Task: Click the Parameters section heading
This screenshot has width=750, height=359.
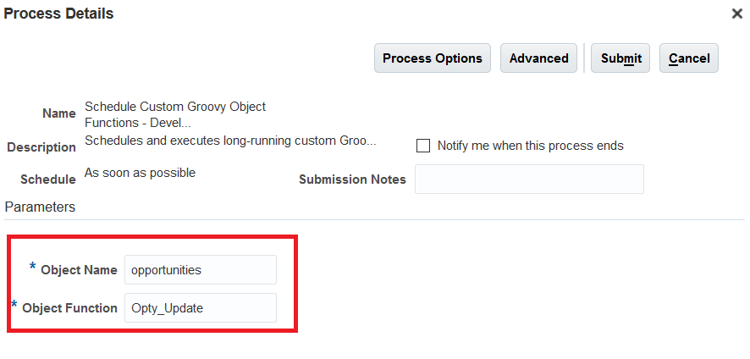Action: pos(40,207)
